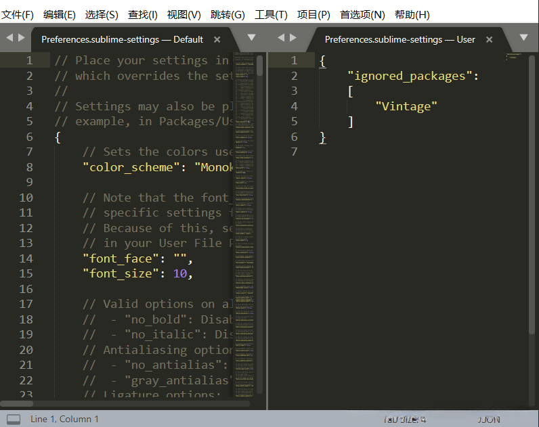
Task: Click the comment "// Place your settings in"
Action: (x=142, y=60)
